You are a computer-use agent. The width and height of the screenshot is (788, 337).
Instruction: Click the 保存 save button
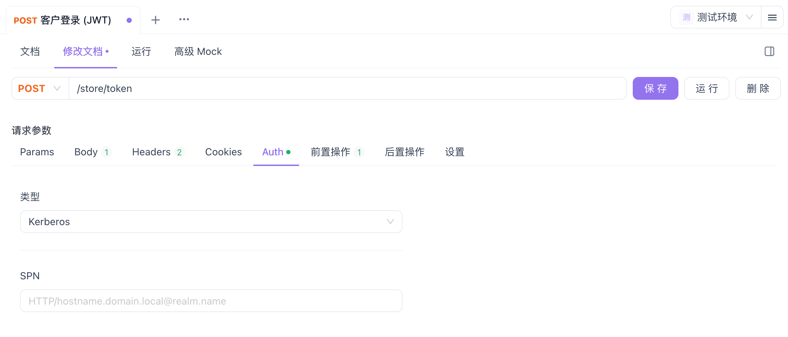click(656, 88)
